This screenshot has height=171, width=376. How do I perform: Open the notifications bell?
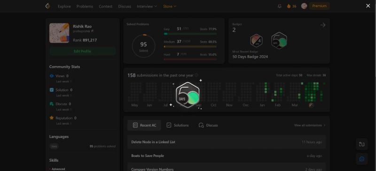pos(279,6)
